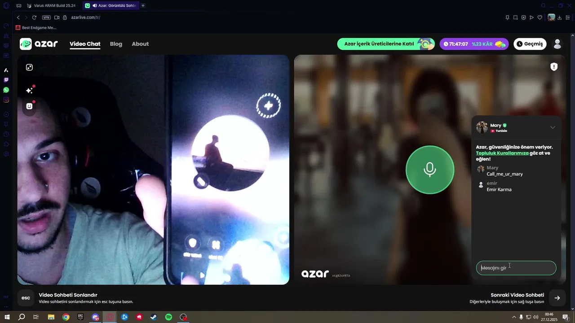The height and width of the screenshot is (323, 575).
Task: Open Geçmiş history button
Action: click(530, 44)
